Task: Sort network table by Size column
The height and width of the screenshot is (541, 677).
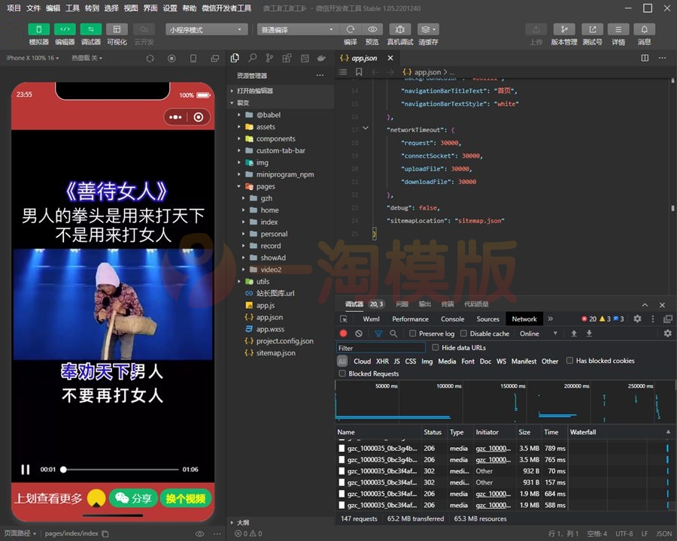Action: point(527,432)
